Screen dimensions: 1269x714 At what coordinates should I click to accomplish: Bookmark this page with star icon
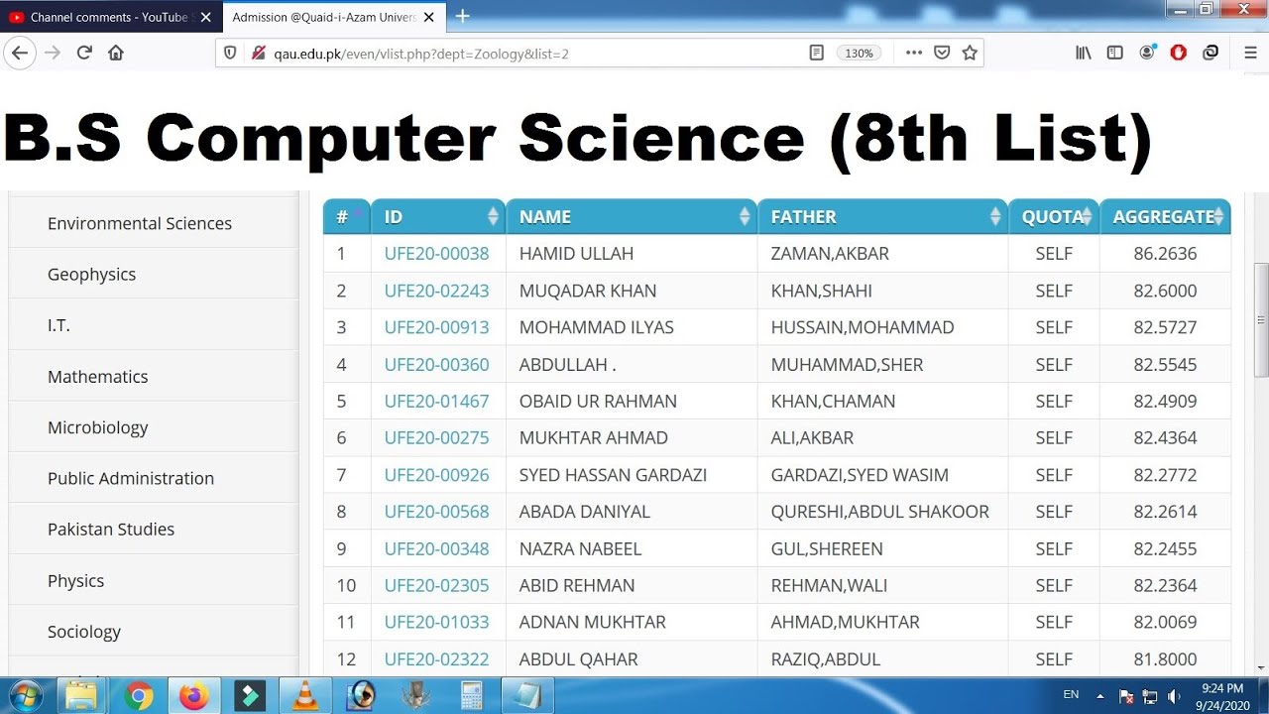970,54
